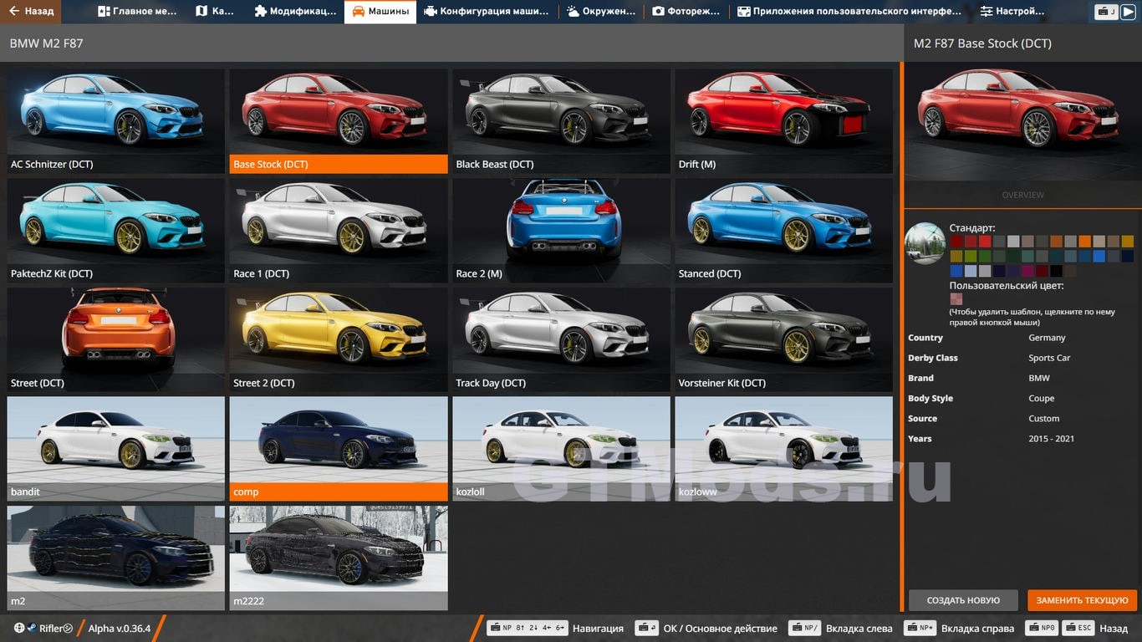Select the kozloll custom configuration
Screen dimensions: 1142x642
pyautogui.click(x=561, y=449)
